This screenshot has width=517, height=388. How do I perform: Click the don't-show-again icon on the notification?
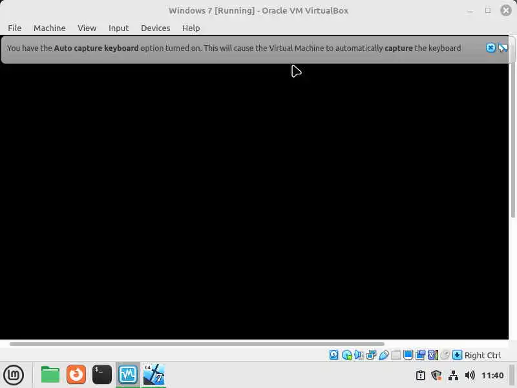(x=503, y=48)
